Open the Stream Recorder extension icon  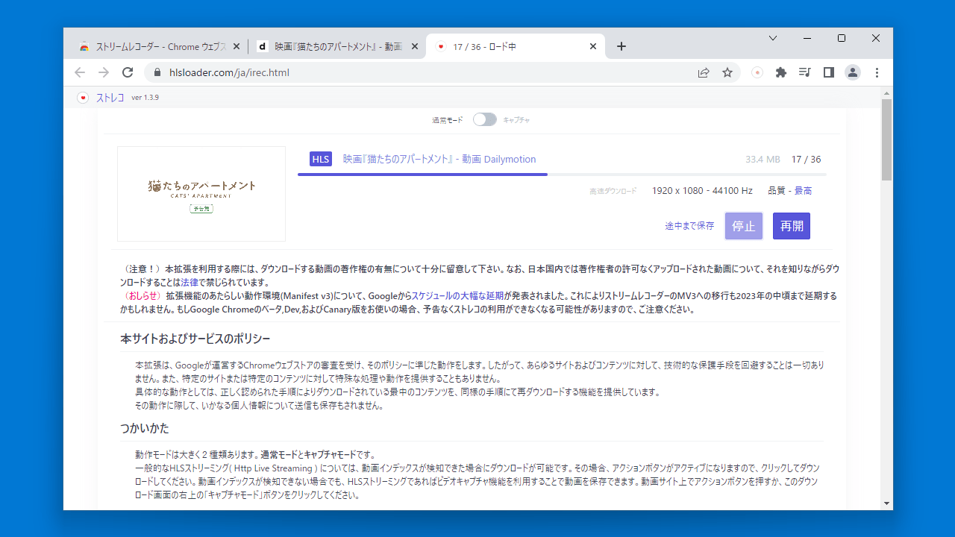tap(757, 72)
